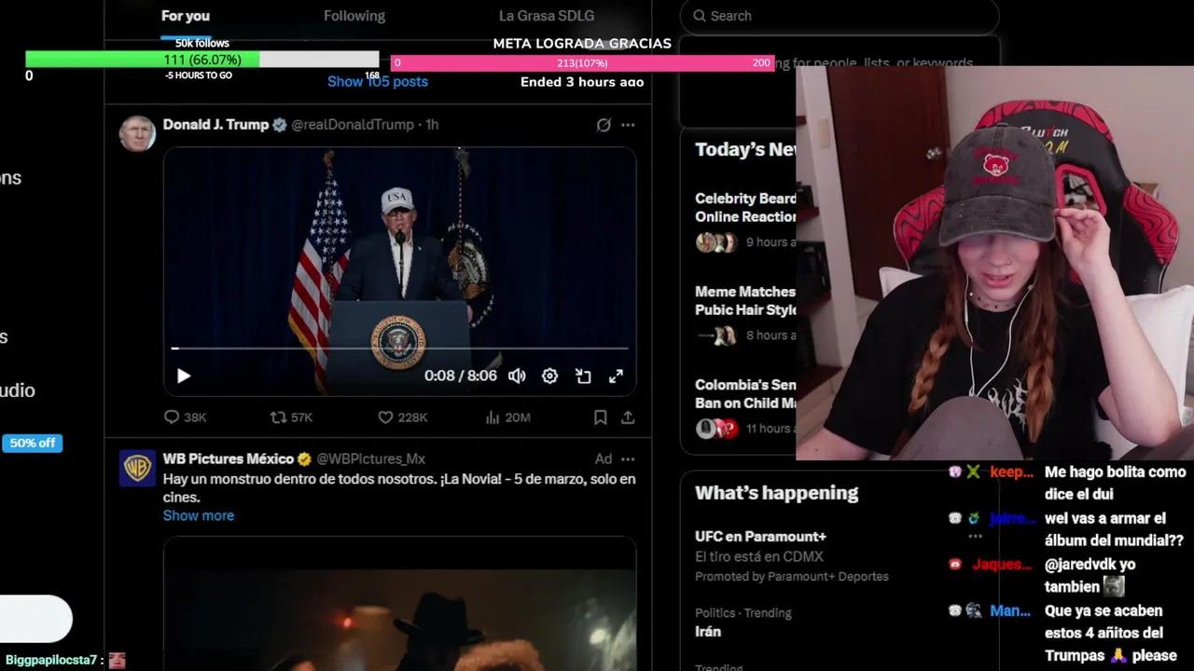Image resolution: width=1194 pixels, height=671 pixels.
Task: Click the 'What's happening' heading
Action: click(776, 493)
